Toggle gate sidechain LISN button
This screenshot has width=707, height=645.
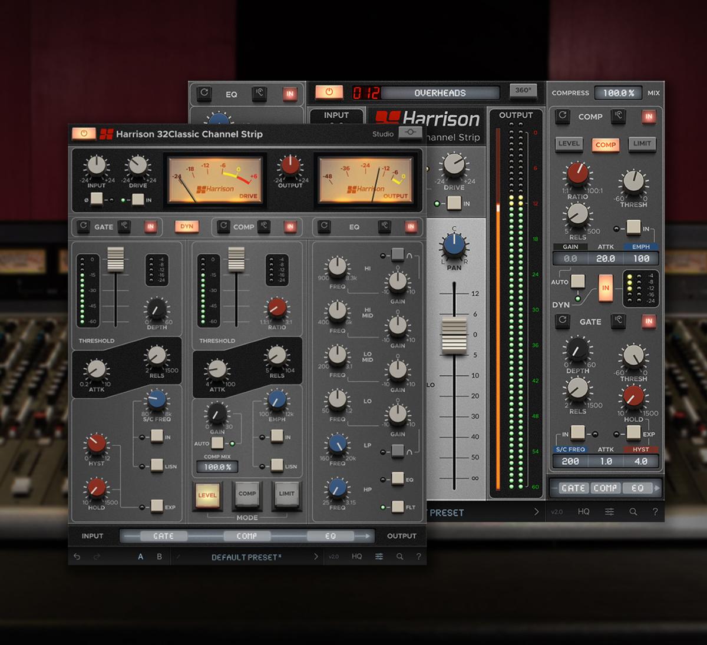pos(157,465)
